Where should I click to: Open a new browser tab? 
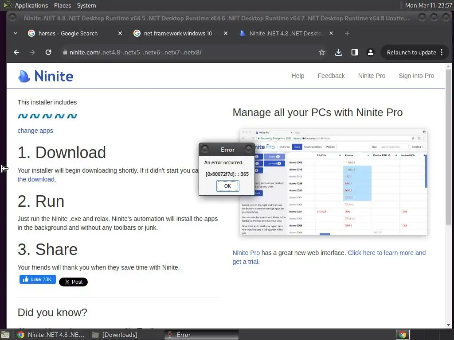coord(347,33)
